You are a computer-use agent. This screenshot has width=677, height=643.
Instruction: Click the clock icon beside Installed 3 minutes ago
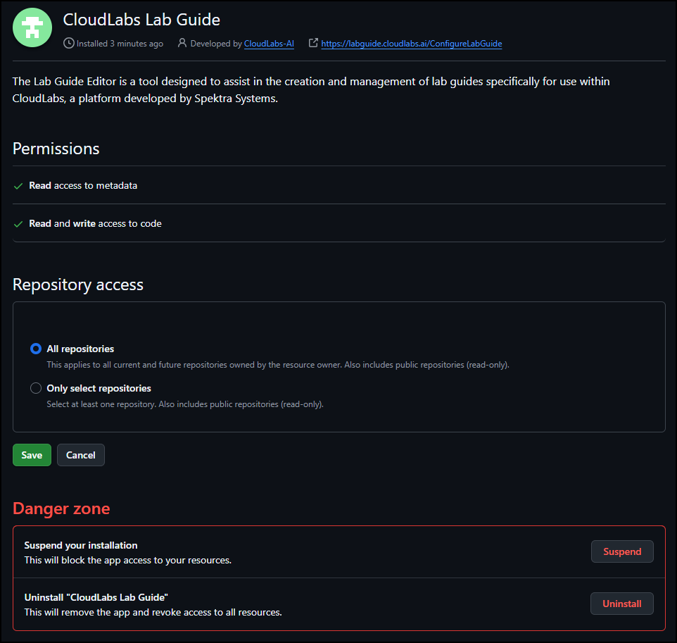pos(69,43)
